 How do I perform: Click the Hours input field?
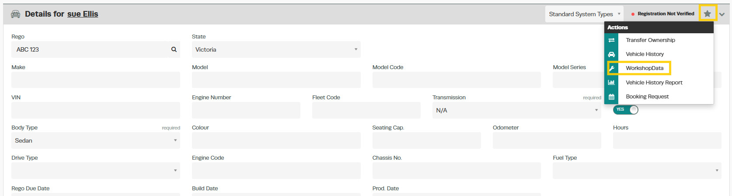click(667, 140)
